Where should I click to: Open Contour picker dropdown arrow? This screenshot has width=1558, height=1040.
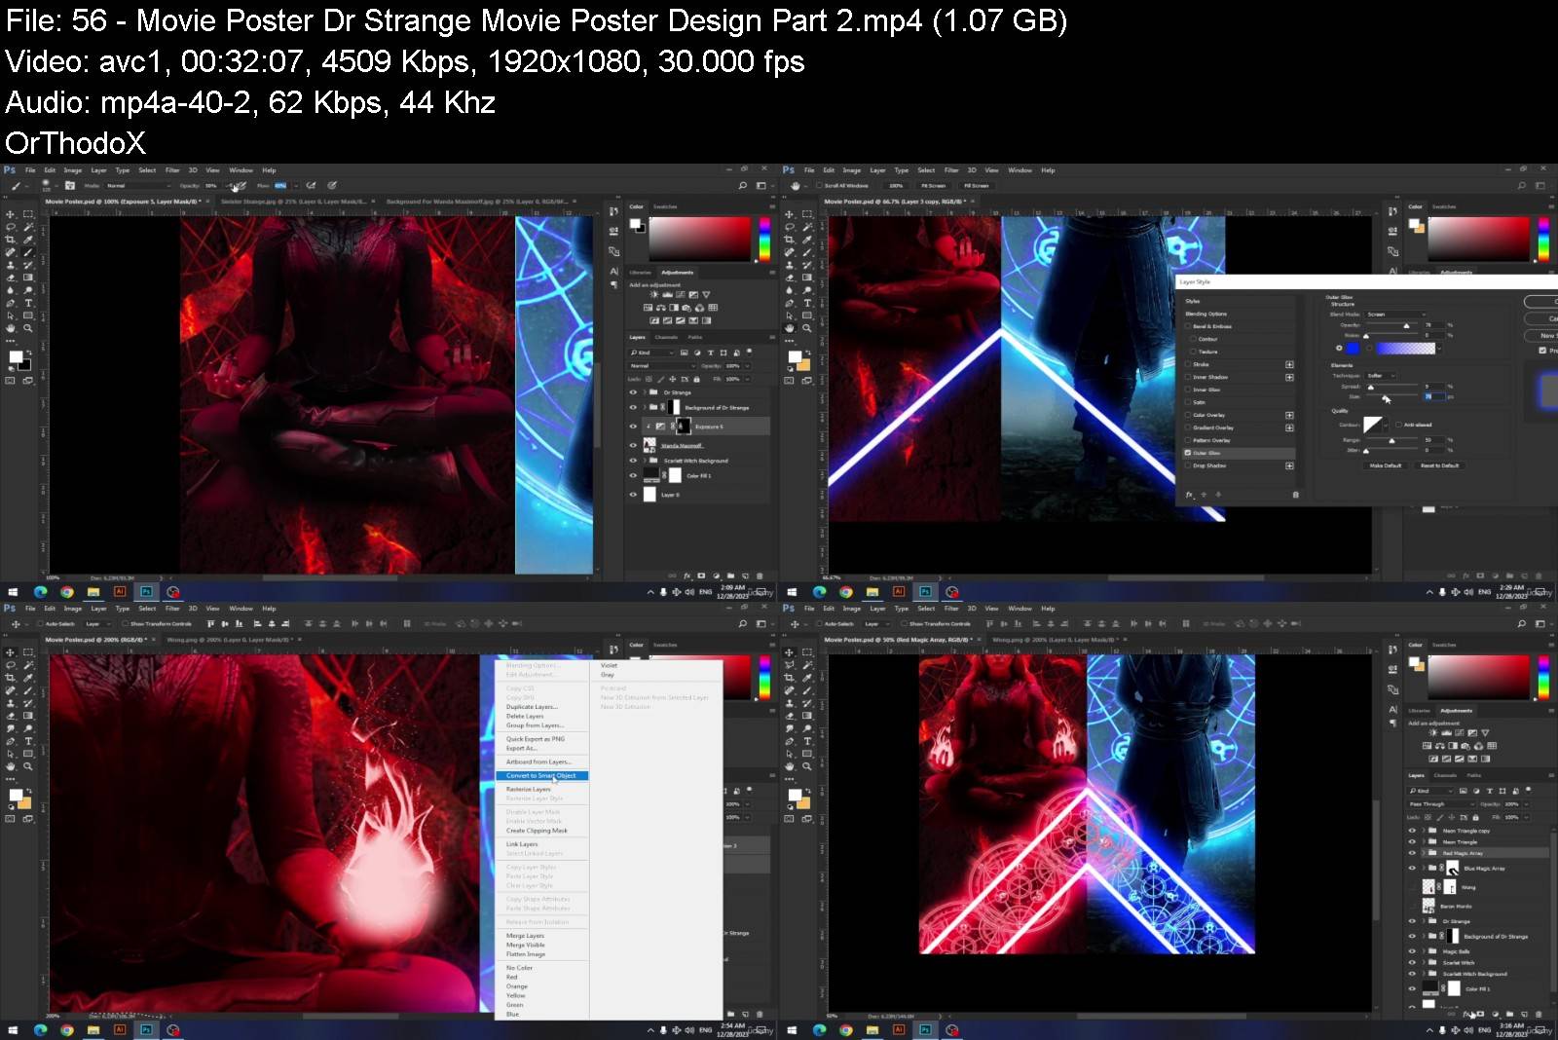click(1388, 425)
